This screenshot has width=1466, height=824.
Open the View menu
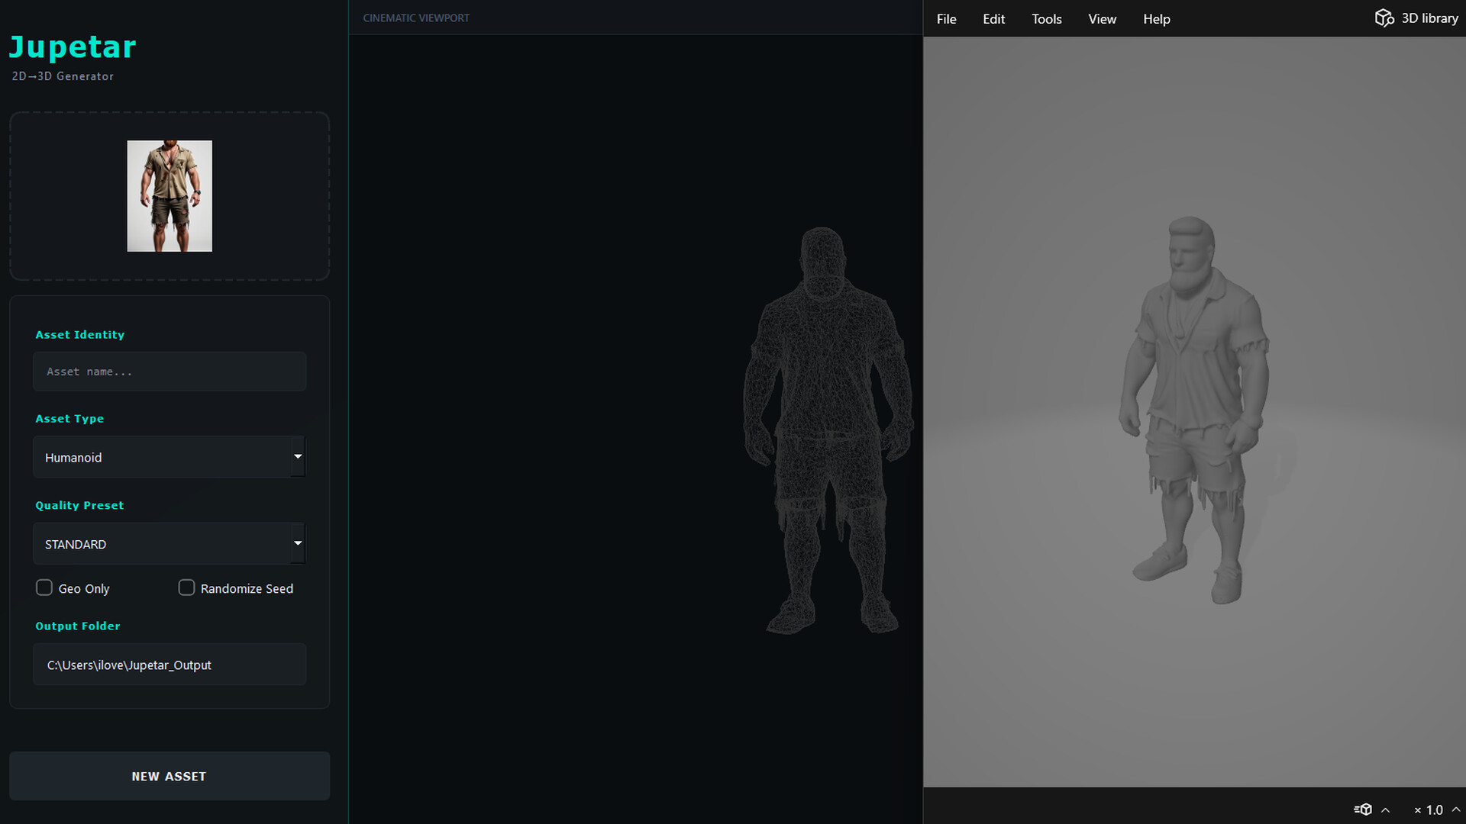(1101, 19)
